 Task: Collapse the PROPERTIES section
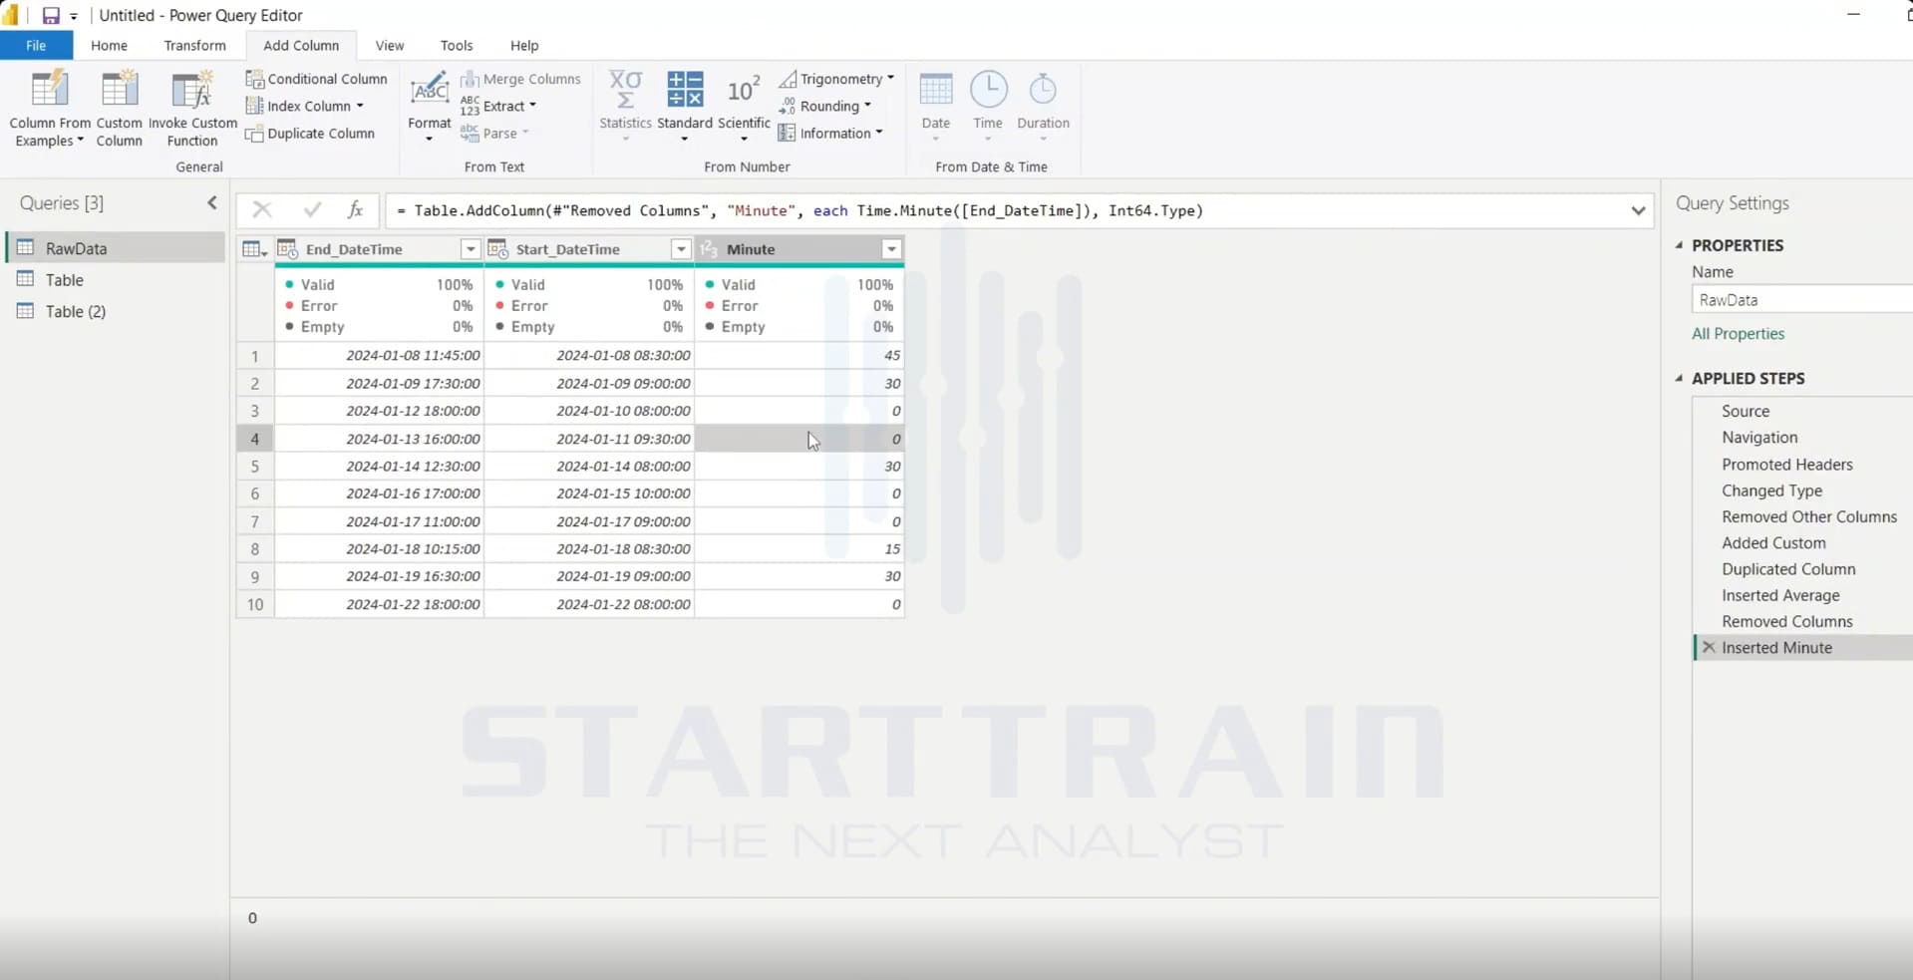(x=1680, y=245)
